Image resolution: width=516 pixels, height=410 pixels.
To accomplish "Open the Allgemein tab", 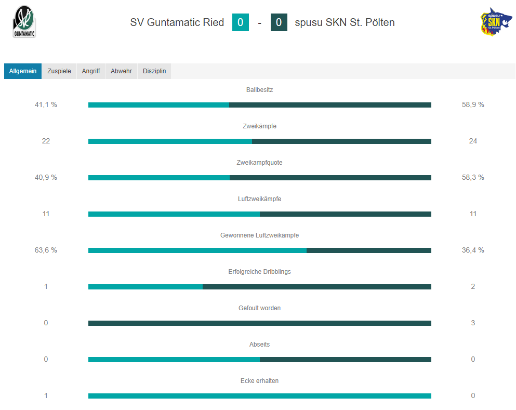I will click(23, 71).
